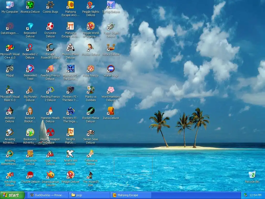Screen dimensions: 265x199
Task: Select Mystery PI The Lottery icon
Action: pos(70,69)
